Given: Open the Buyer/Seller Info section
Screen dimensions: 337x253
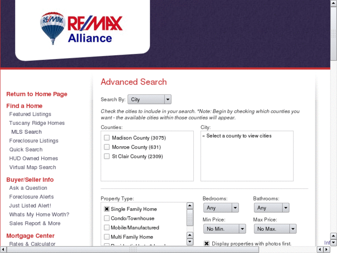Looking at the screenshot, I should tap(30, 180).
